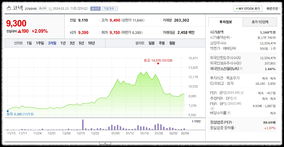Screen dimensions: 284x147
Task: Expand the 기업개요 dropdown
Action: tap(110, 8)
